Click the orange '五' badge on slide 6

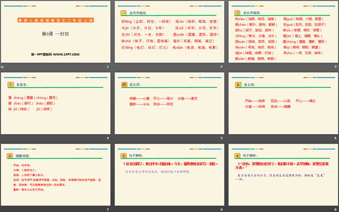click(x=237, y=84)
